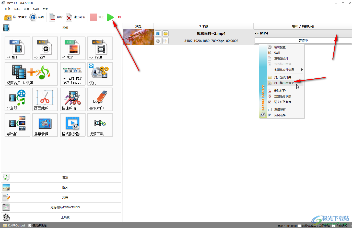
Task: Expand the 光驱设备\DVD\CD\ISO category
Action: tap(61, 207)
